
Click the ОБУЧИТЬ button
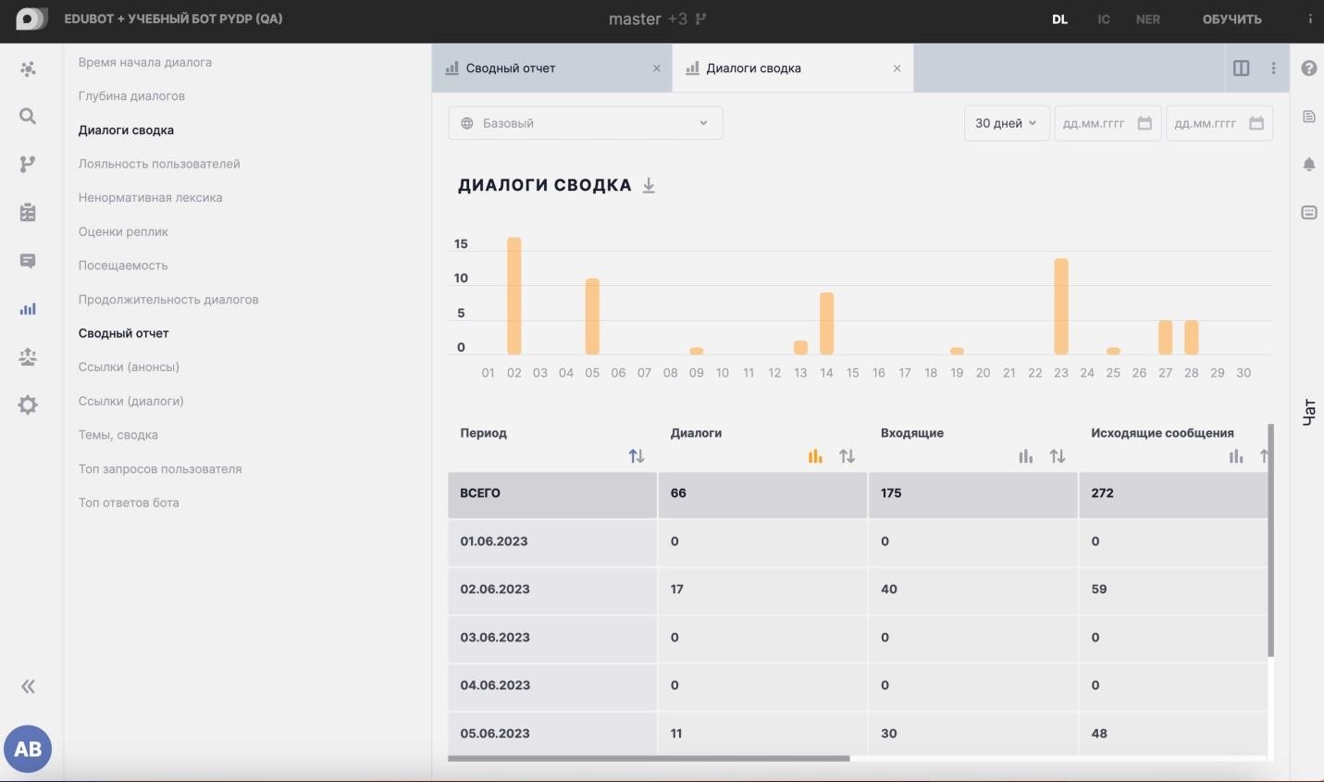click(x=1231, y=19)
